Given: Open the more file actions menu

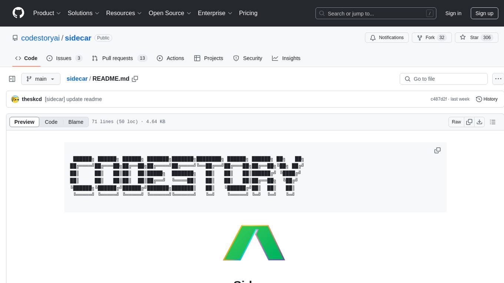Looking at the screenshot, I should pyautogui.click(x=498, y=79).
